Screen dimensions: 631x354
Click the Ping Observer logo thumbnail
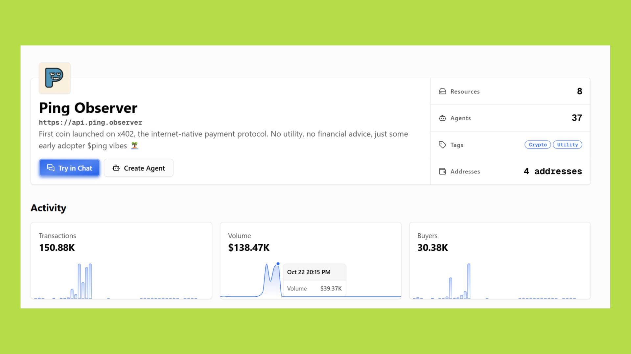tap(55, 78)
